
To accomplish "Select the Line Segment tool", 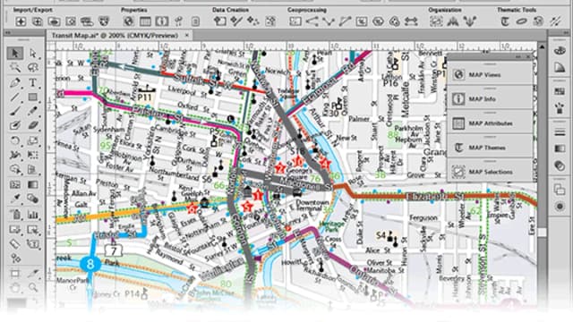I will click(x=15, y=97).
